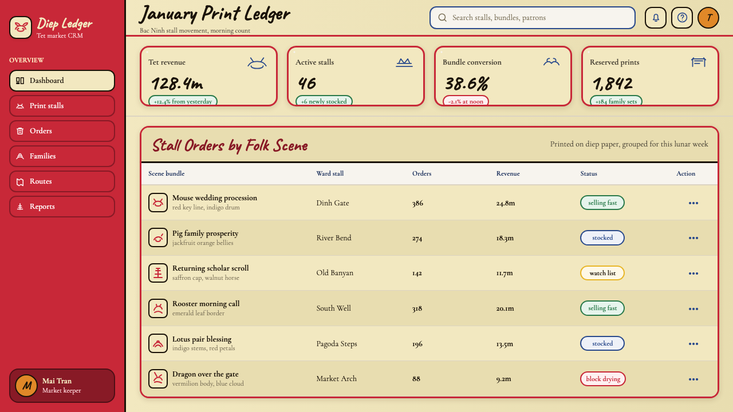
Task: Select the Families sidebar item
Action: [62, 156]
